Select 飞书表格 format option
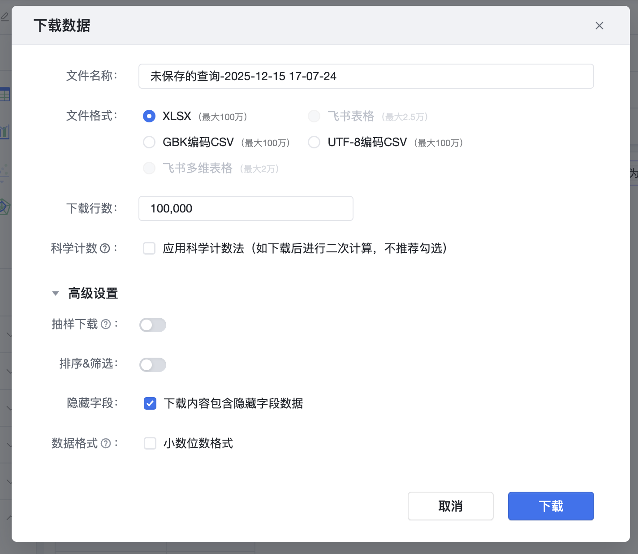 pyautogui.click(x=314, y=116)
